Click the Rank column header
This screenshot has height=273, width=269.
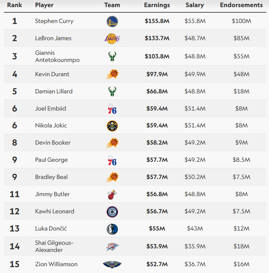(x=15, y=5)
